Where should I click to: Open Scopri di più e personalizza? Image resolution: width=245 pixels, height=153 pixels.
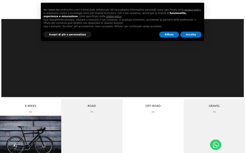pyautogui.click(x=67, y=34)
